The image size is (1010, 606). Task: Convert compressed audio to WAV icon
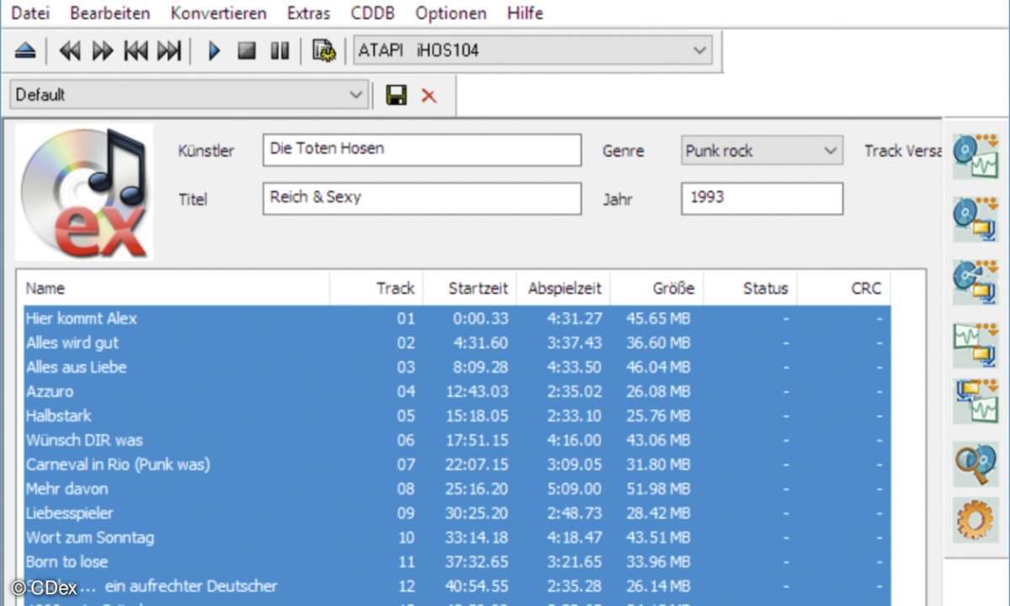pos(975,401)
